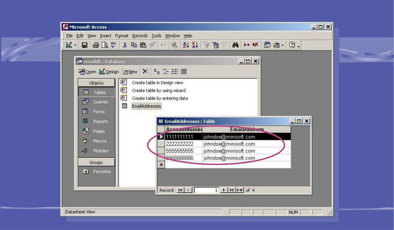Open the Records menu
This screenshot has width=394, height=230.
tap(140, 36)
